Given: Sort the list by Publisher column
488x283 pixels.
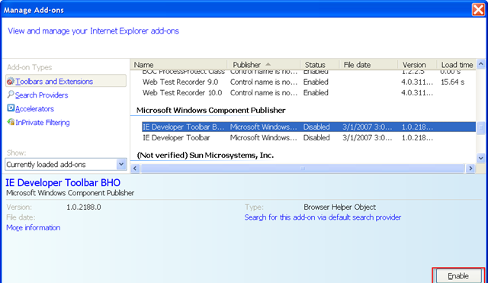Looking at the screenshot, I should click(x=263, y=65).
